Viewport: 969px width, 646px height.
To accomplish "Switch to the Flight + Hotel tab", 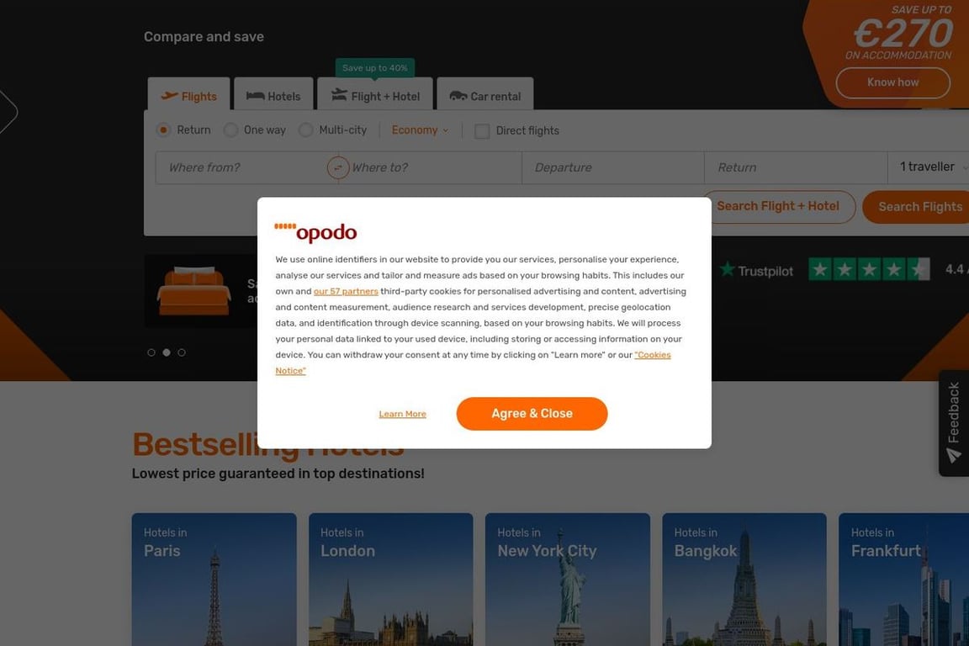I will coord(375,94).
